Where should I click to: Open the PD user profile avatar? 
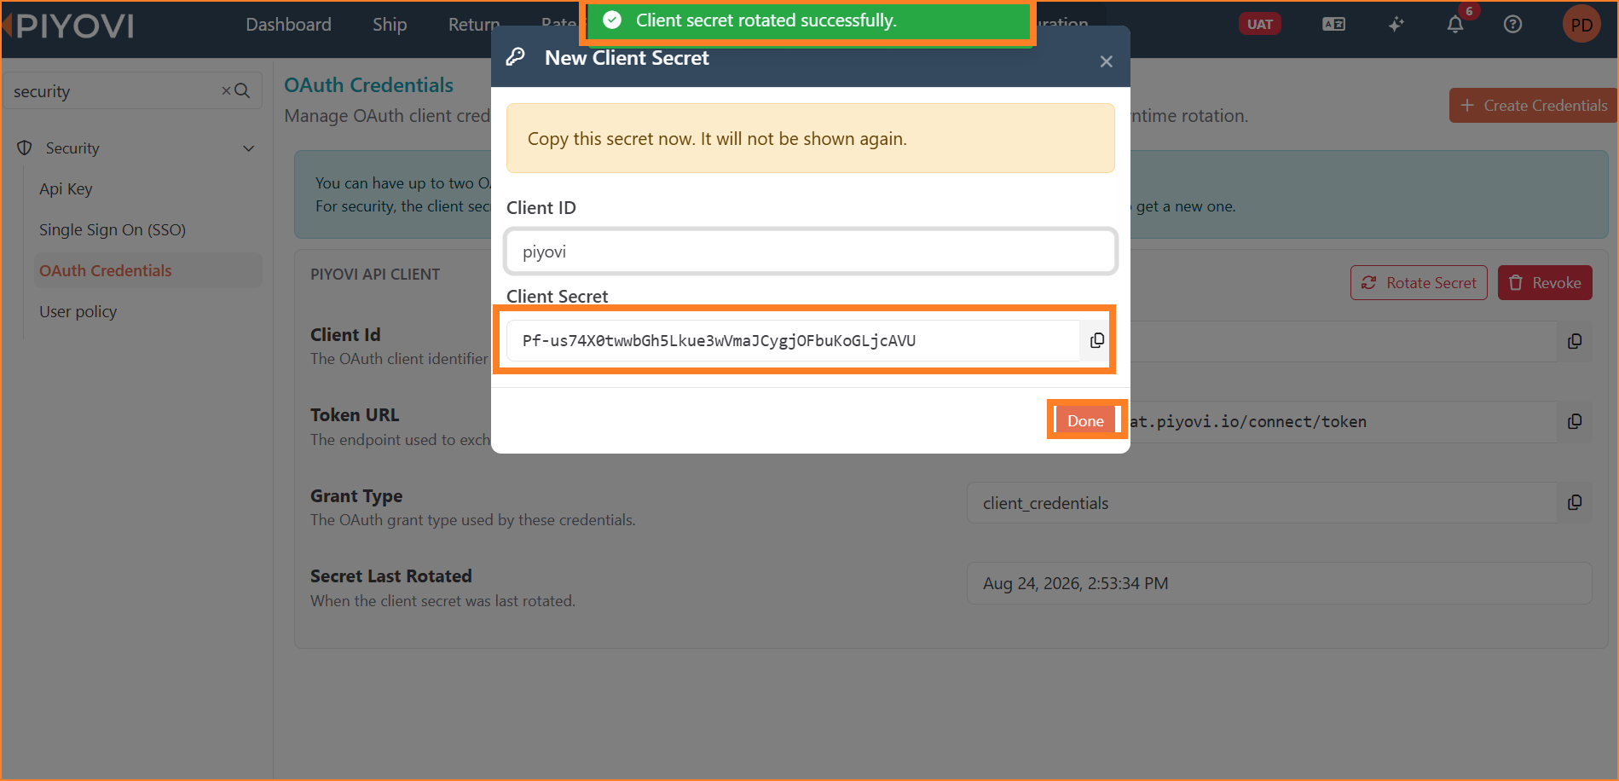(1581, 25)
